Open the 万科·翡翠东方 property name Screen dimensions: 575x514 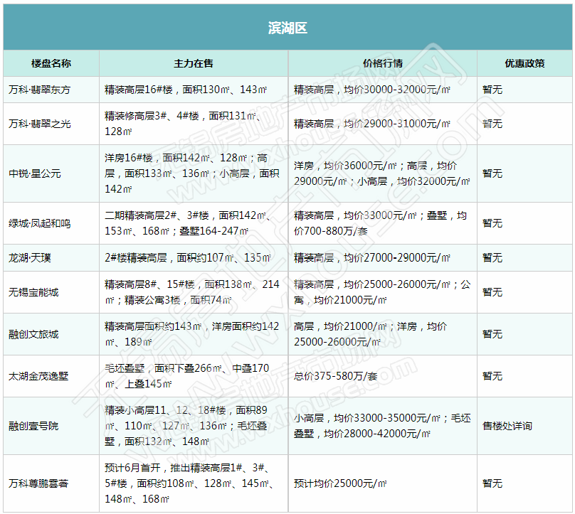(39, 90)
